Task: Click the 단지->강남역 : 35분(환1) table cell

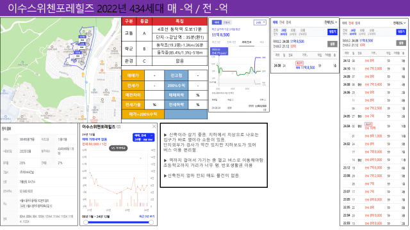Action: coord(179,37)
